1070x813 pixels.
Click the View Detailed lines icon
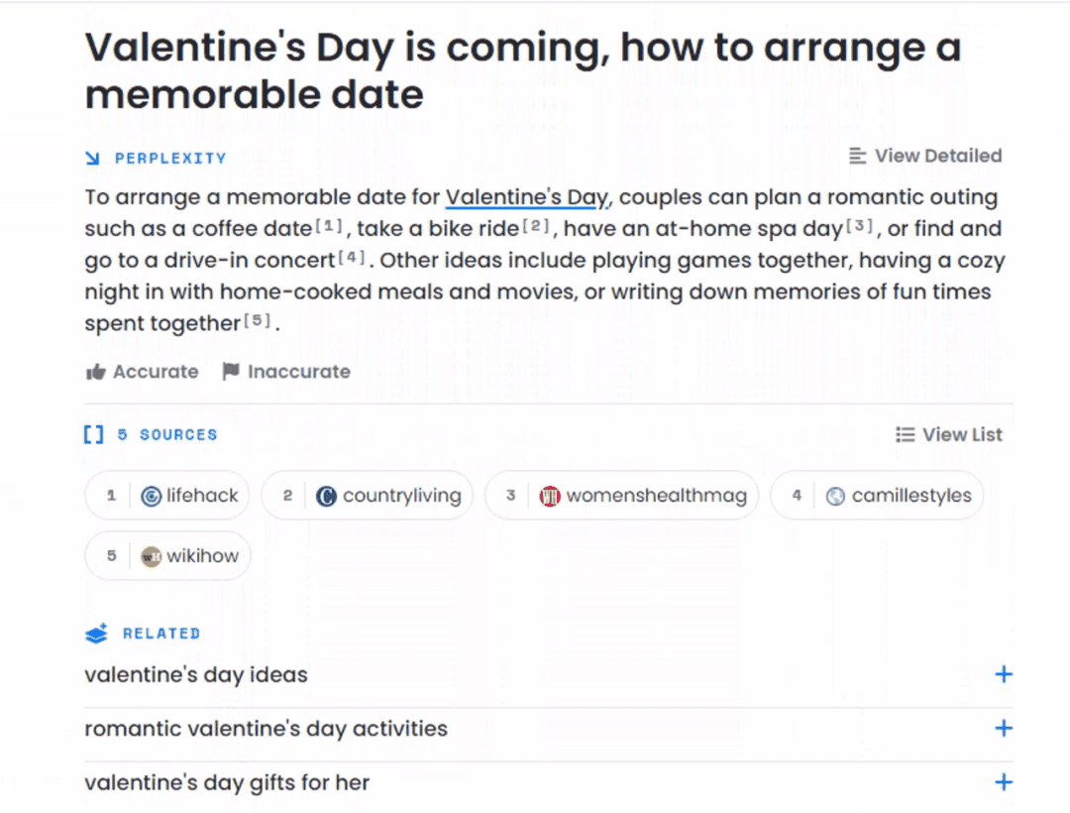click(x=858, y=156)
